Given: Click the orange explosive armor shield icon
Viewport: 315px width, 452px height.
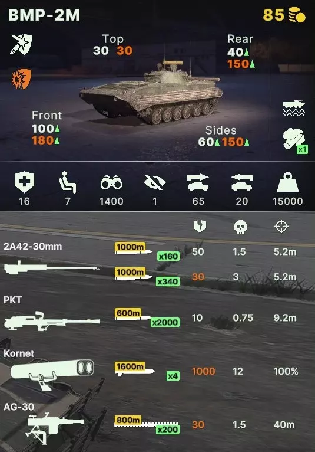Looking at the screenshot, I should click(x=21, y=78).
